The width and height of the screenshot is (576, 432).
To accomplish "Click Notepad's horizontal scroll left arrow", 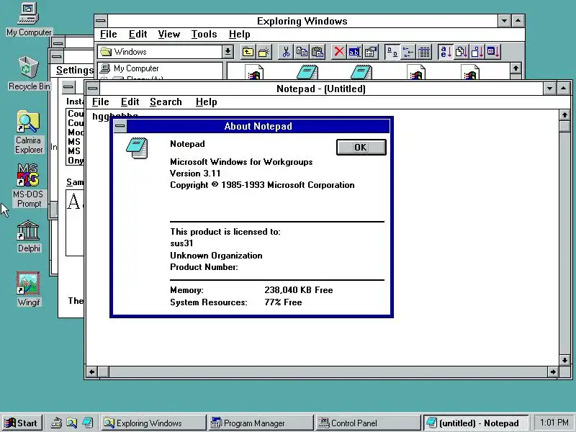I will tap(92, 372).
